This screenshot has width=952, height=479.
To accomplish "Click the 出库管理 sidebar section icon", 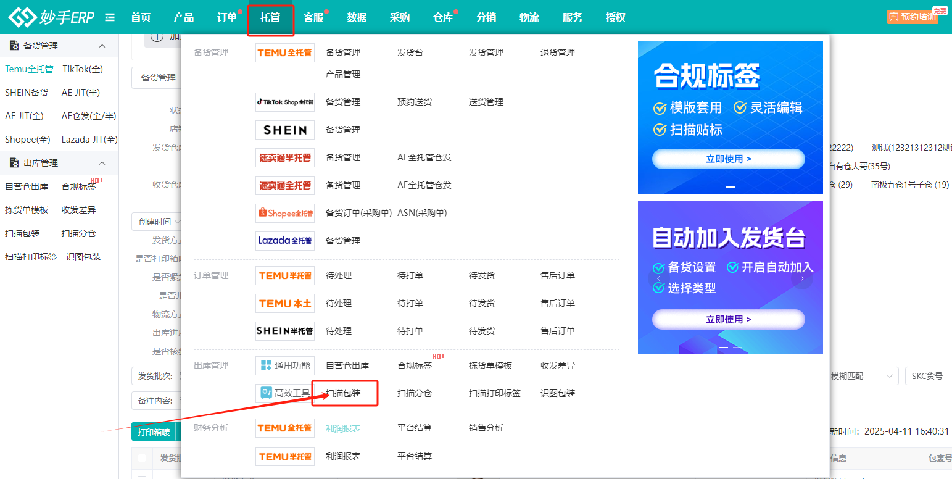I will click(14, 163).
